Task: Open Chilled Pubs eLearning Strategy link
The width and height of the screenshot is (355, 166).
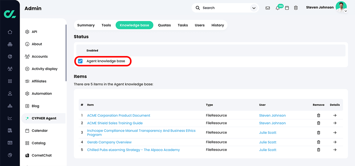Action: tap(133, 150)
